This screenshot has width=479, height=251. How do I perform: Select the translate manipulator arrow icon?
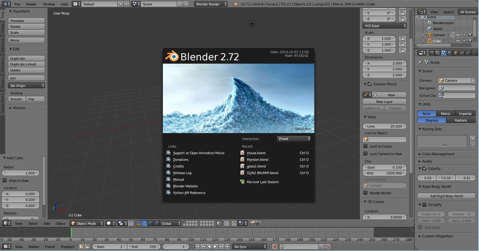(144, 223)
